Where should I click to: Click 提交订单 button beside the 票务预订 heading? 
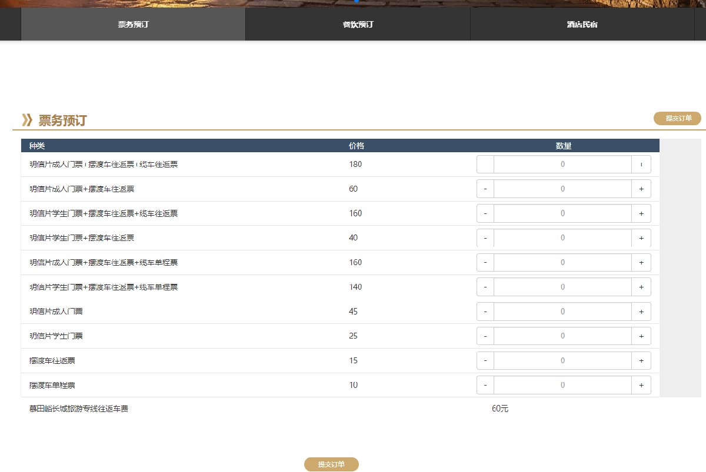[677, 119]
